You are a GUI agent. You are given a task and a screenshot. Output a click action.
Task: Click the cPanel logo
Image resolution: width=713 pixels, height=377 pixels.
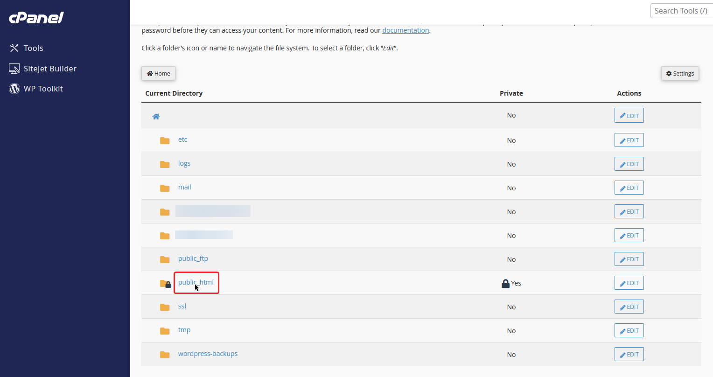[36, 18]
